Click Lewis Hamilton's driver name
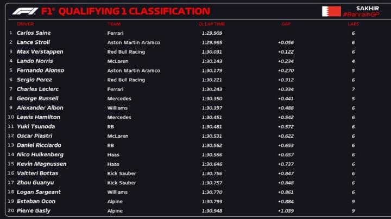This screenshot has height=219, width=391. pyautogui.click(x=38, y=117)
